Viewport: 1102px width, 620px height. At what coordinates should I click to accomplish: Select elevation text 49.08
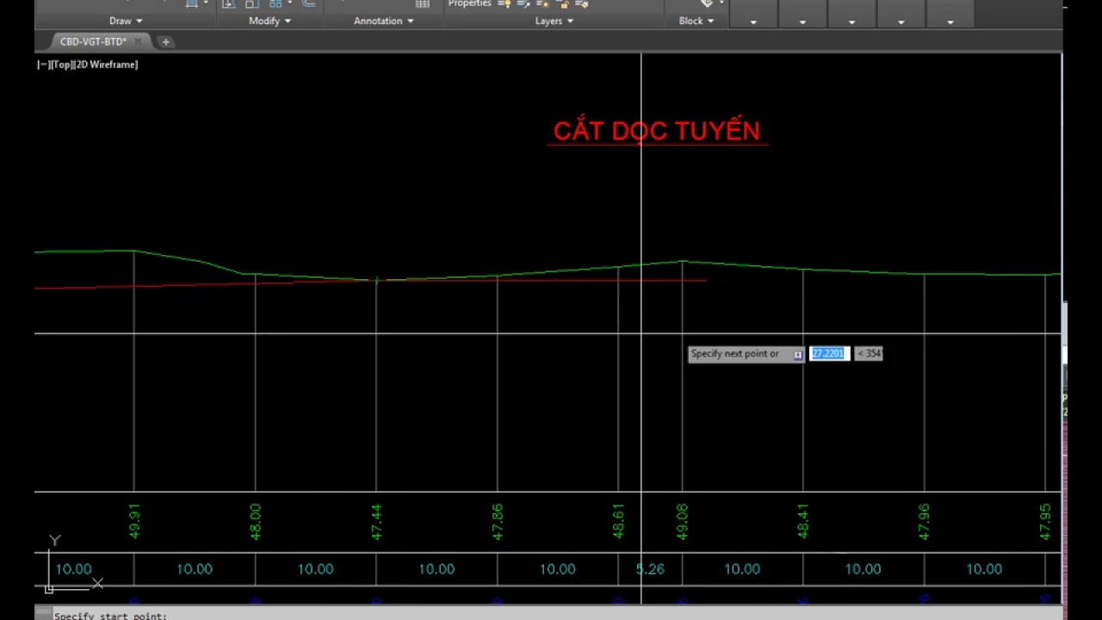click(x=683, y=522)
